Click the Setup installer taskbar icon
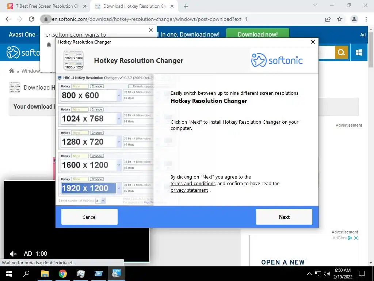The image size is (374, 281). tap(117, 274)
